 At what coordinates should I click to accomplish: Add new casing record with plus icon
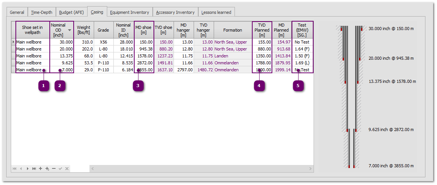pyautogui.click(x=40, y=168)
